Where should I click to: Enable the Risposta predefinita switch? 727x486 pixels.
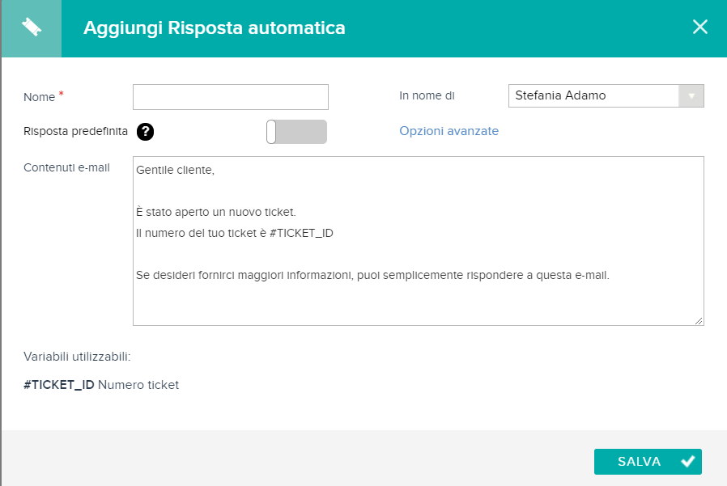[297, 132]
